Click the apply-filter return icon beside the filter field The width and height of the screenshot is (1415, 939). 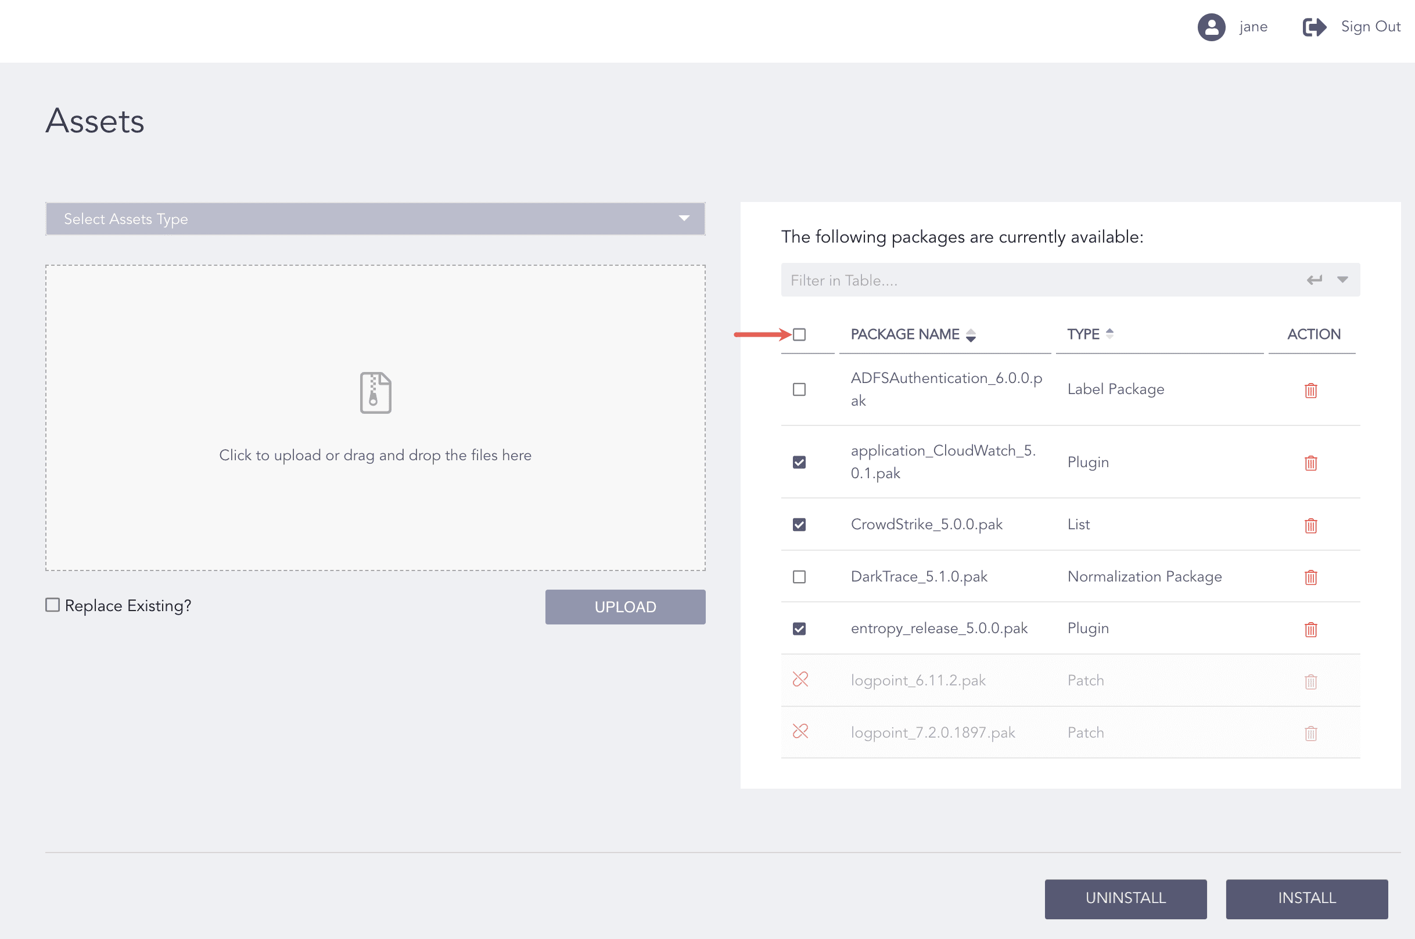1315,279
